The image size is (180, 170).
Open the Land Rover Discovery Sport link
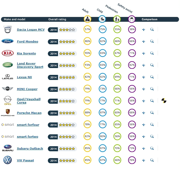pos(30,65)
